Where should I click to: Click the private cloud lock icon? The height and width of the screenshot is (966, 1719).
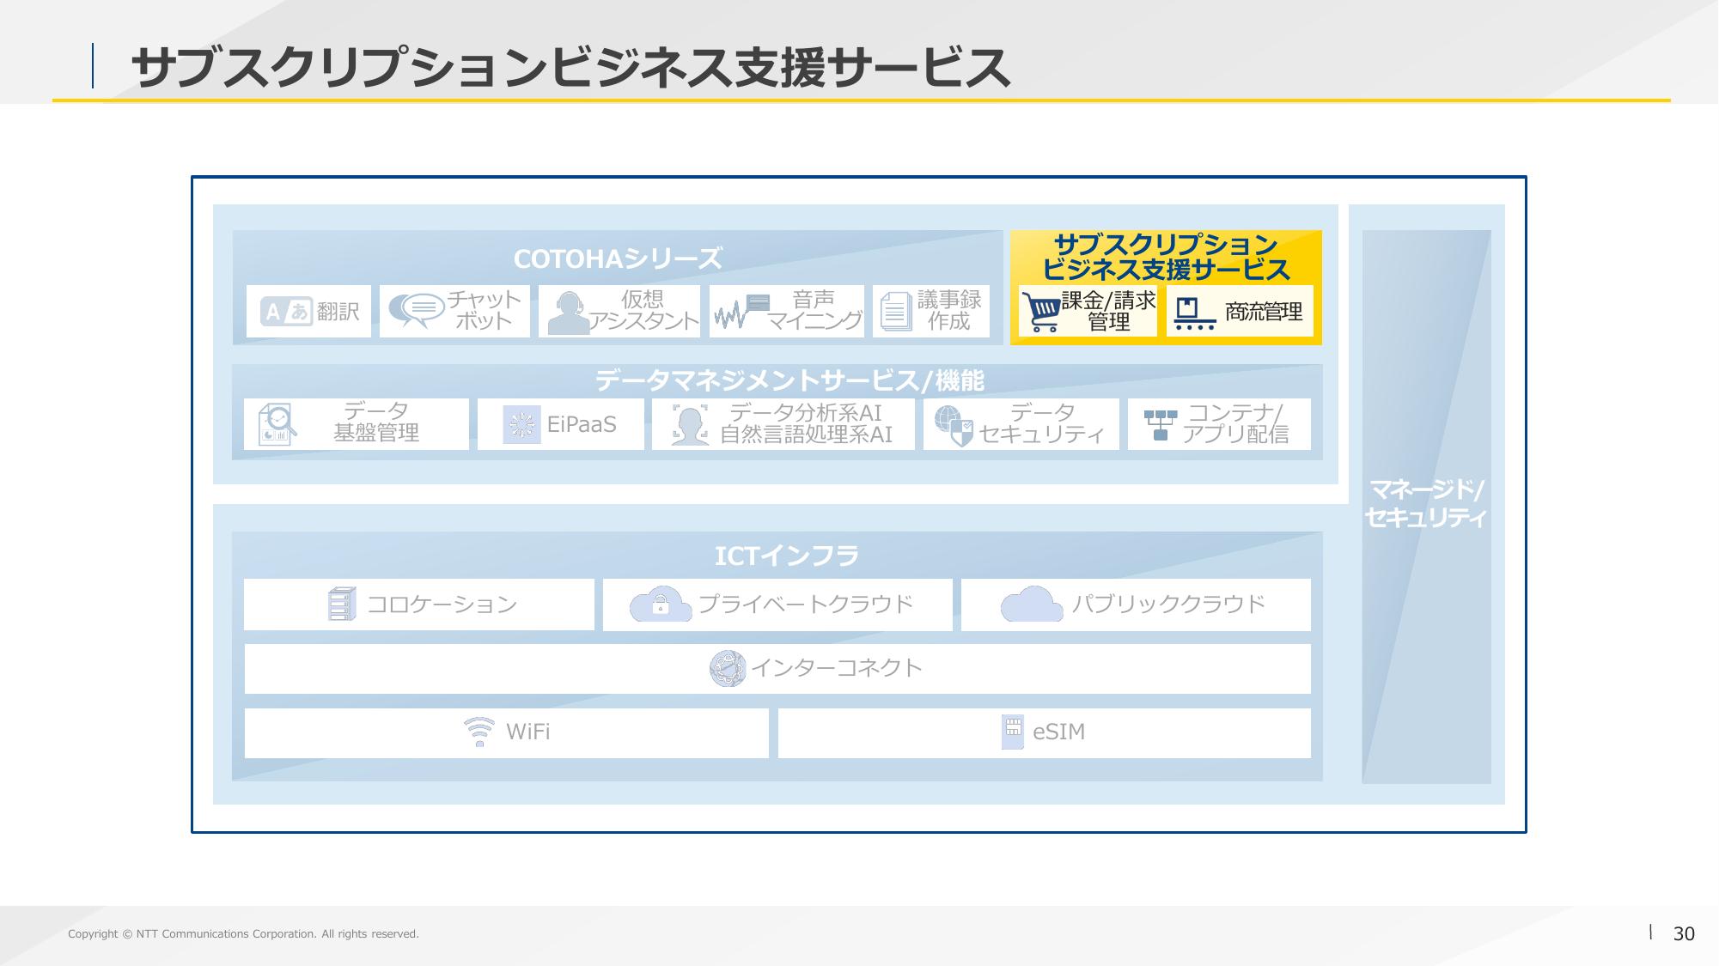(x=661, y=604)
